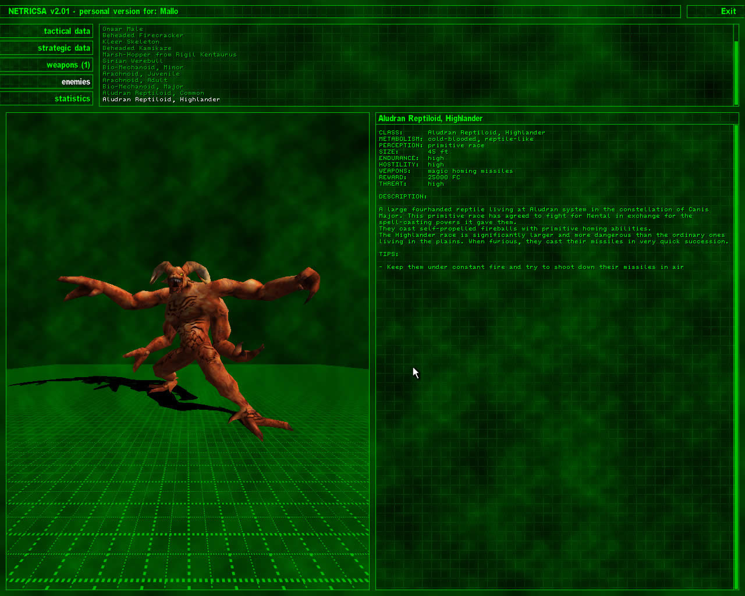Click the enemy list scrollbar
The width and height of the screenshot is (745, 596).
736,65
